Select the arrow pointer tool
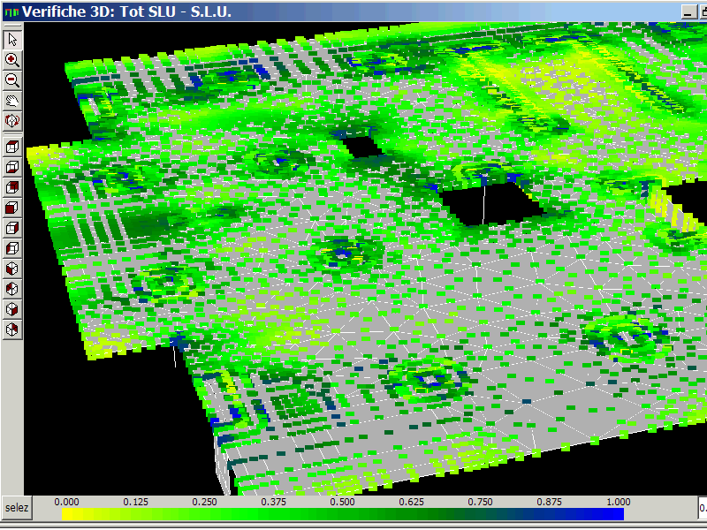This screenshot has width=707, height=530. [12, 40]
